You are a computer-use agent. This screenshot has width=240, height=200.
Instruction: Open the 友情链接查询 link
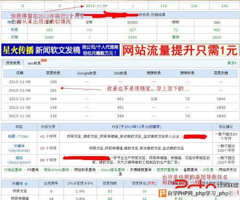(140, 170)
